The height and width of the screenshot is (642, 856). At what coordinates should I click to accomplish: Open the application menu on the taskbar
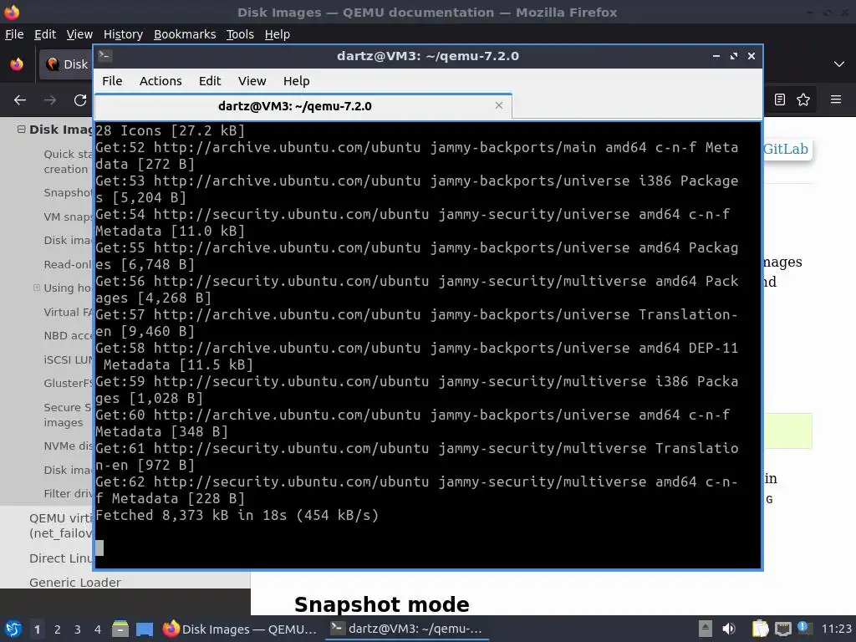point(13,629)
